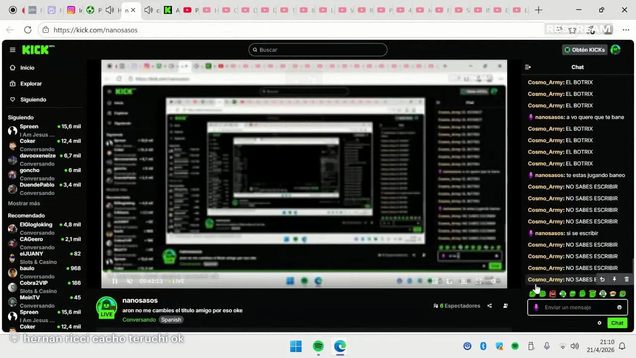636x358 pixels.
Task: Go back in the browser
Action: (x=11, y=30)
